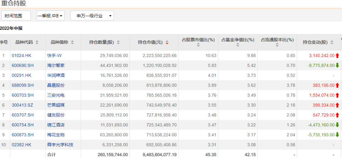The height and width of the screenshot is (158, 342).
Task: Open stock code 00291.HK link
Action: [x=22, y=75]
